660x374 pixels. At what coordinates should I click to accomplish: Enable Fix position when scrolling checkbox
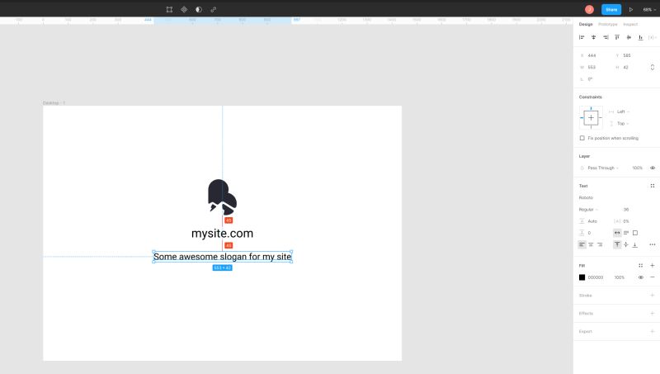[x=582, y=138]
